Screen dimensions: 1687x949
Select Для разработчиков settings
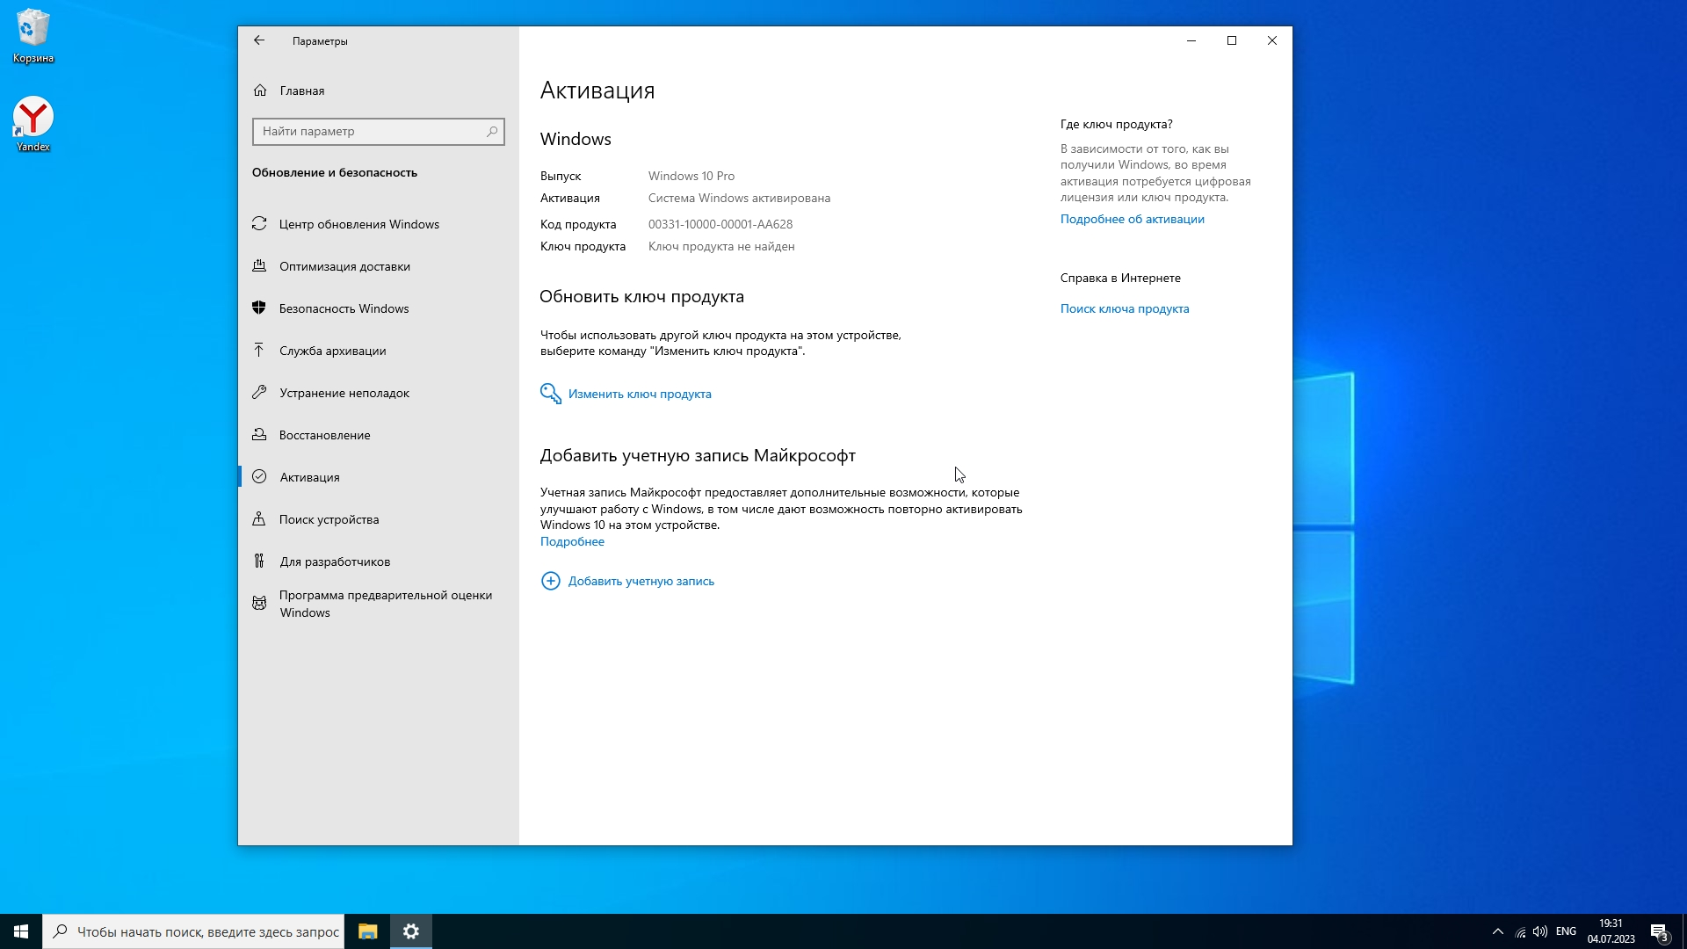(x=334, y=561)
